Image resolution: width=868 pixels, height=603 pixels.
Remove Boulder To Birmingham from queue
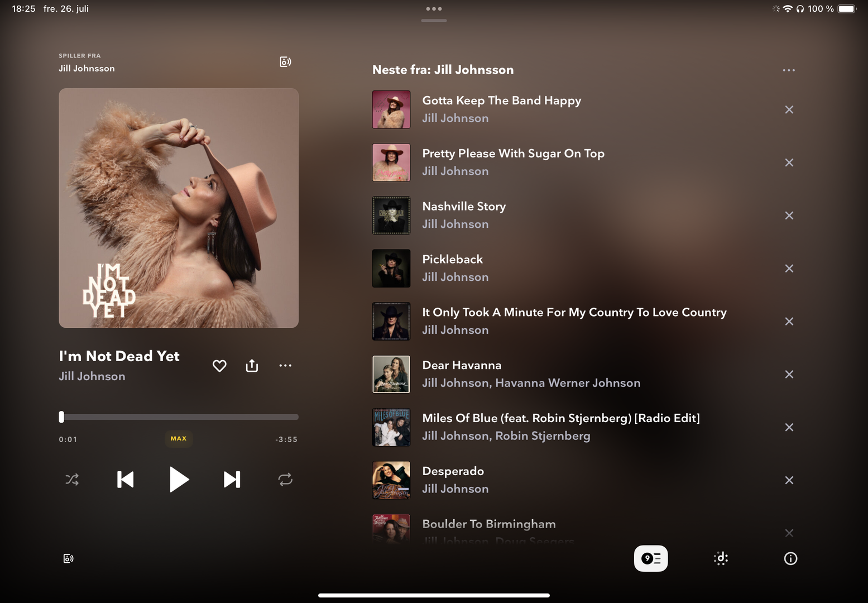click(x=789, y=533)
